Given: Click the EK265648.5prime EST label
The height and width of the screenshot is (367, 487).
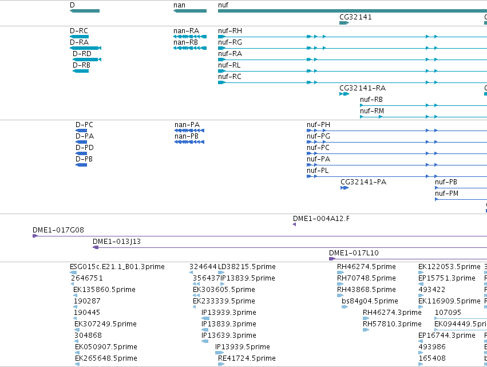Looking at the screenshot, I should tap(106, 358).
